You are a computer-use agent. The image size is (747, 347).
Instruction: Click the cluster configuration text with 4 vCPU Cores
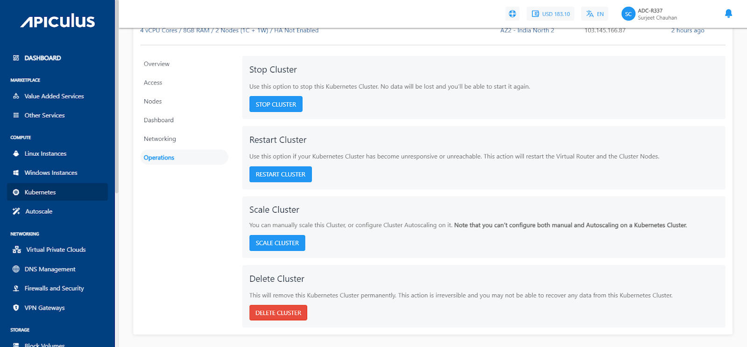tap(229, 30)
